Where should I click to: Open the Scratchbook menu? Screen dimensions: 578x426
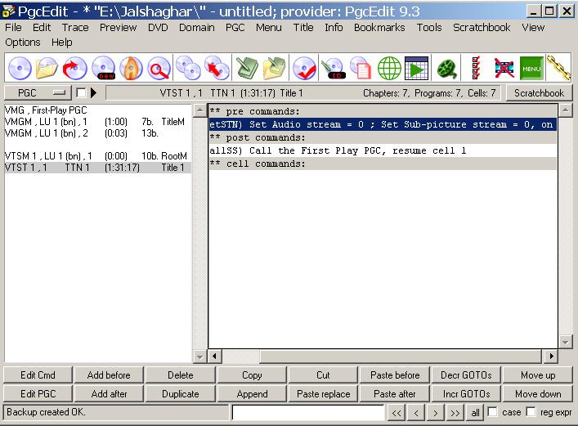pyautogui.click(x=482, y=28)
